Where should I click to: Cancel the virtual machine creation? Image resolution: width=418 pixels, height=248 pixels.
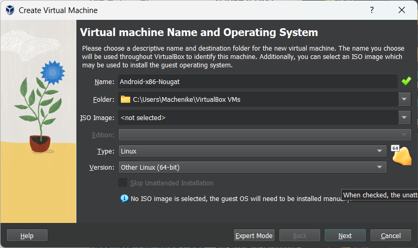click(391, 235)
